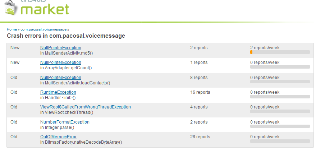This screenshot has width=325, height=153.
Task: Click 'Crash errors in com.pacosal.voicemessage' heading
Action: coord(66,36)
